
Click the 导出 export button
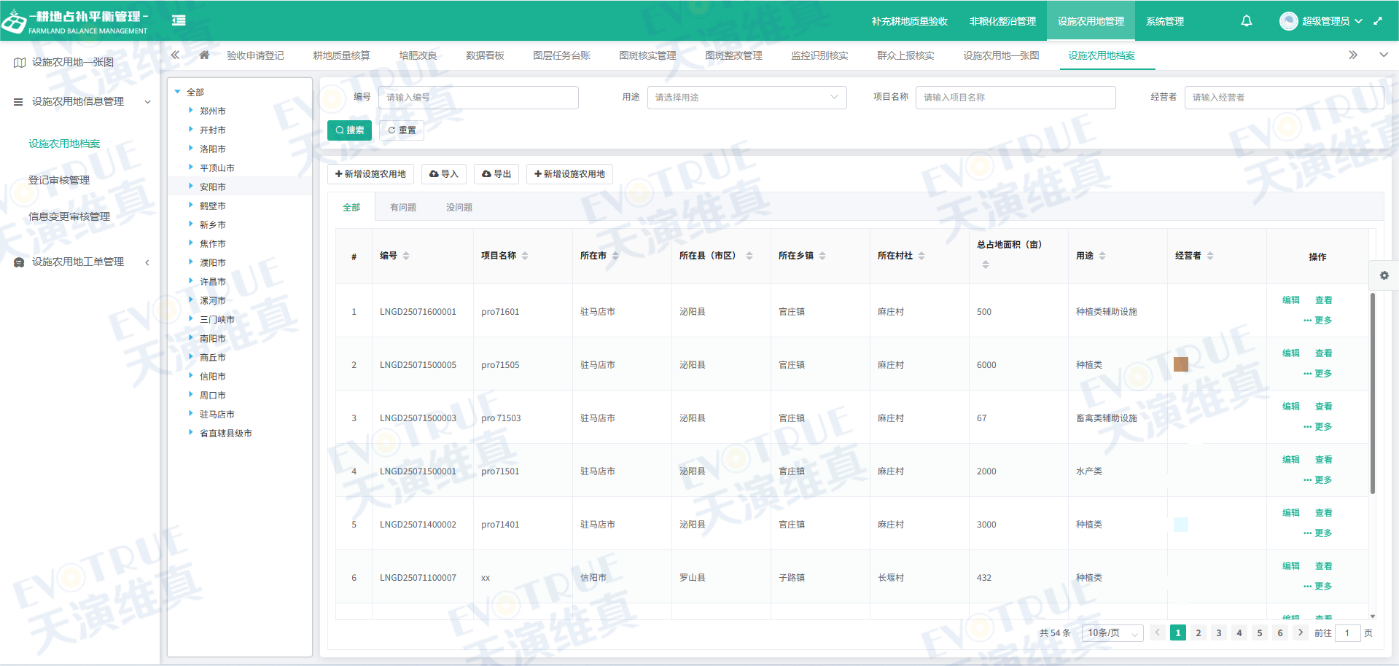(496, 174)
